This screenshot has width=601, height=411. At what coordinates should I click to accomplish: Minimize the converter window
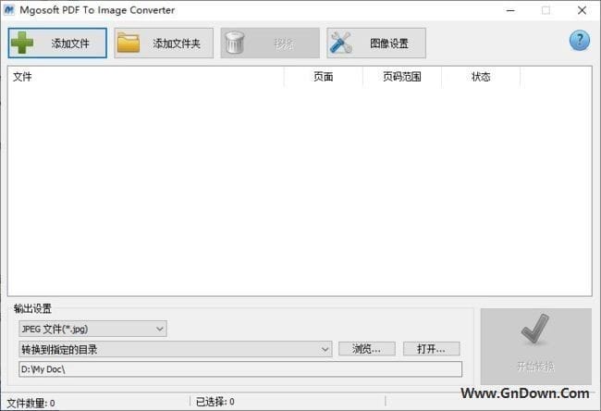coord(510,10)
